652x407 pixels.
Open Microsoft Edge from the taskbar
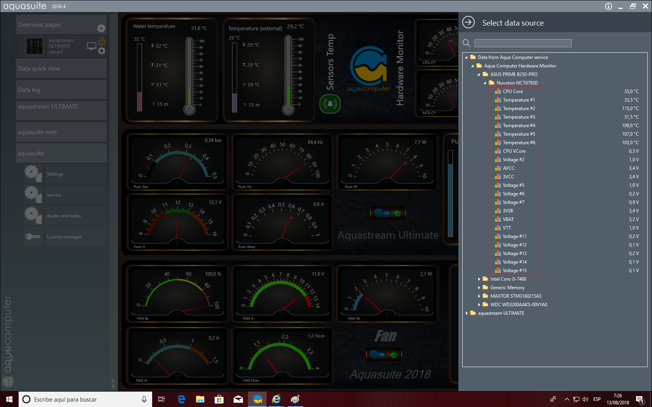(x=181, y=399)
